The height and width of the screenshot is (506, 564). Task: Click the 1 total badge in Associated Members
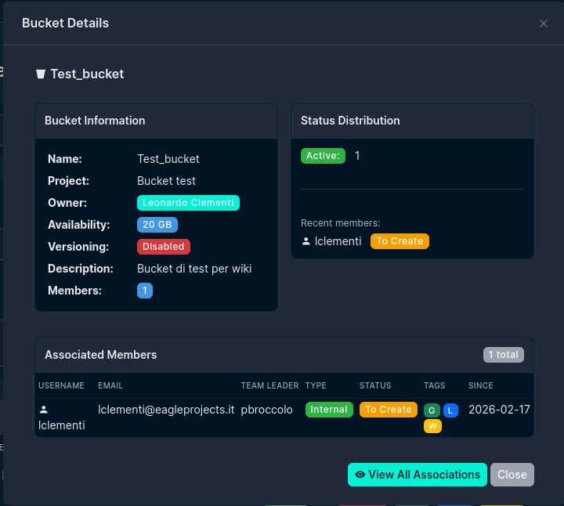click(503, 355)
